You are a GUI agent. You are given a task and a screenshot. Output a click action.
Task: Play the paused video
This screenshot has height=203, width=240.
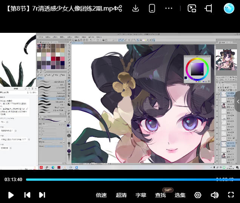pos(11,195)
